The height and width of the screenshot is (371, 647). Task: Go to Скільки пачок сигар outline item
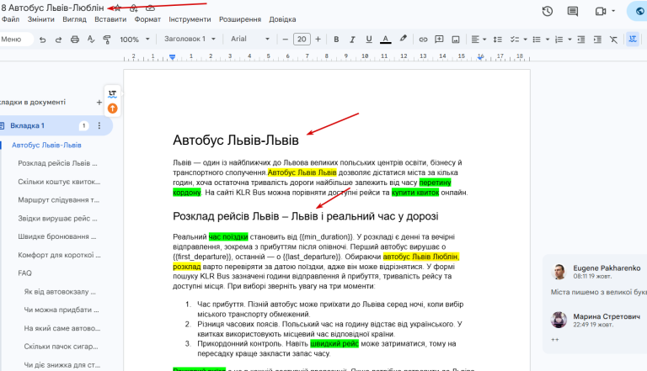click(61, 347)
